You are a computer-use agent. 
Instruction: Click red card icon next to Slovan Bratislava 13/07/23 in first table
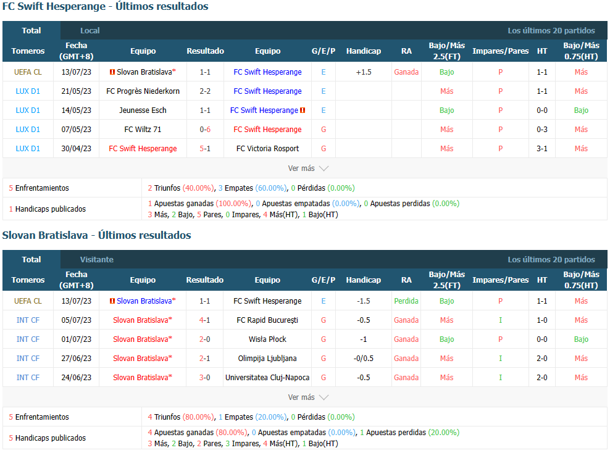(112, 72)
